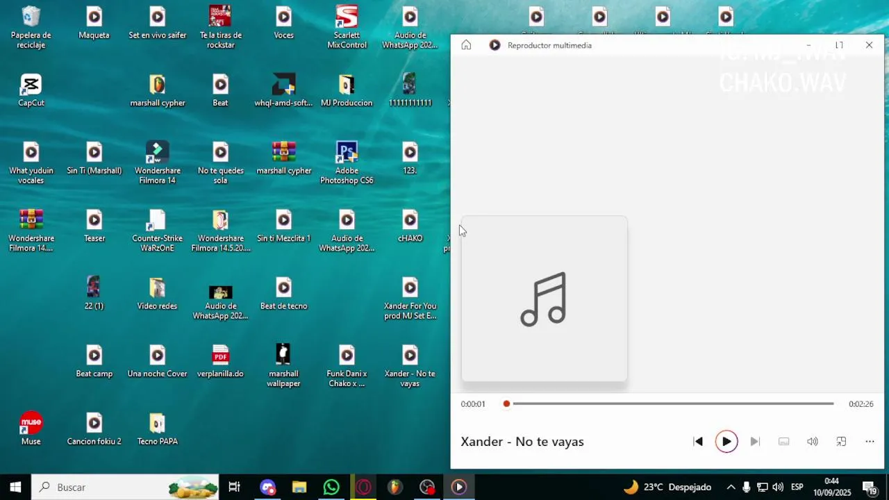The height and width of the screenshot is (500, 889).
Task: Select the Set en vivo saifer file
Action: click(x=158, y=23)
